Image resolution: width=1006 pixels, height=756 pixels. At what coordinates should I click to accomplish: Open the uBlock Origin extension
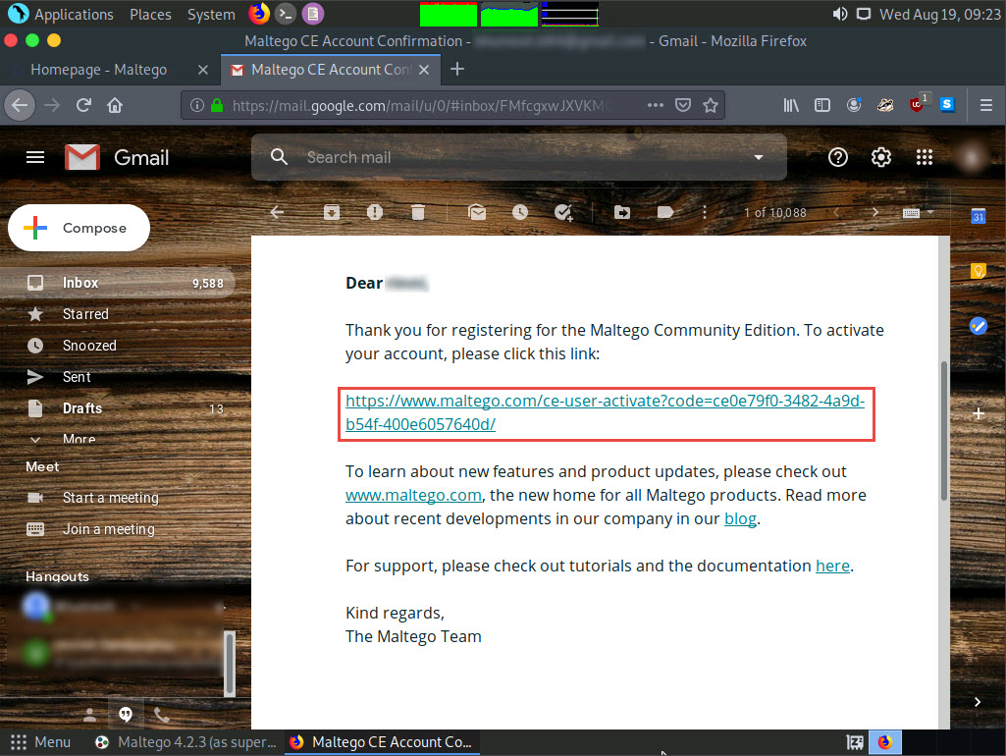(x=918, y=105)
